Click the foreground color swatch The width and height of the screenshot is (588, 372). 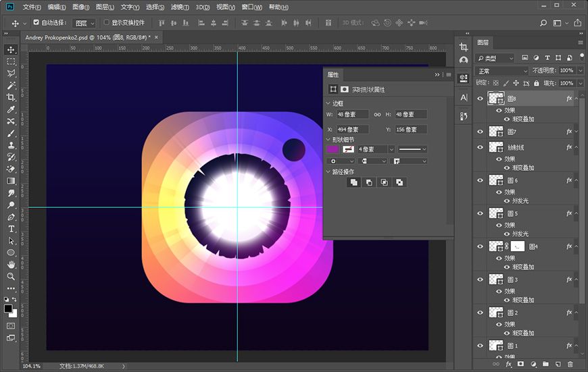point(8,309)
